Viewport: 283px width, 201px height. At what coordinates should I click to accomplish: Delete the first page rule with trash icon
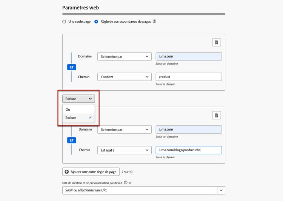coord(216,42)
